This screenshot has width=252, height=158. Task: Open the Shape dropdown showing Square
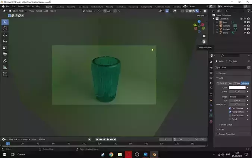pyautogui.click(x=237, y=97)
